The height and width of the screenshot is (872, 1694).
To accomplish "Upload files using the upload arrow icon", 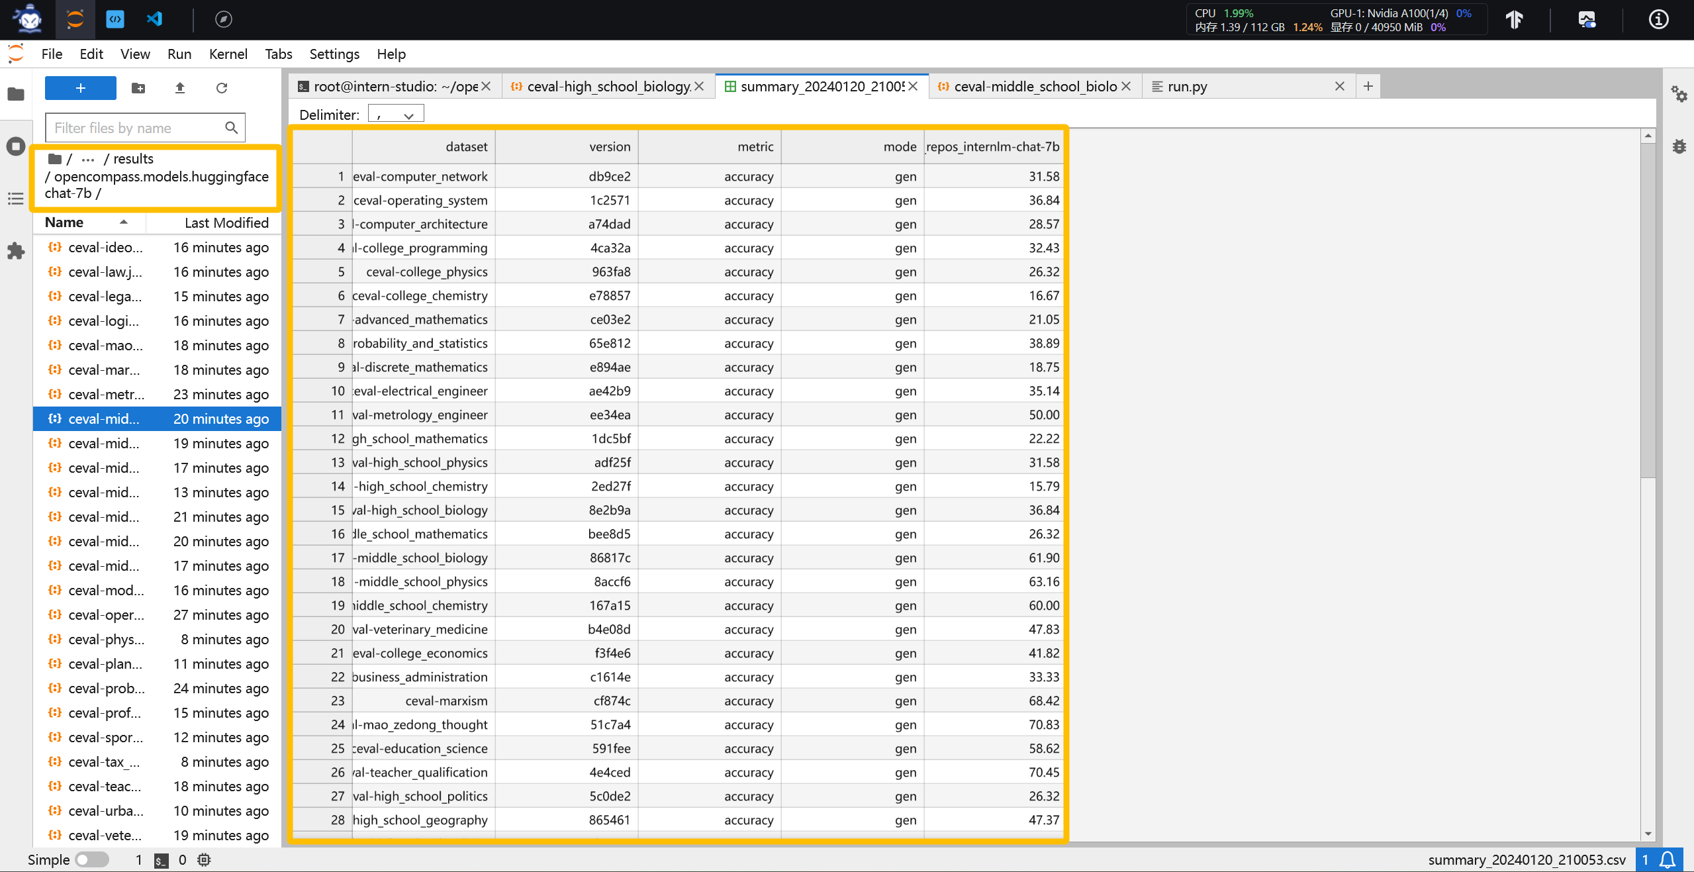I will pyautogui.click(x=180, y=88).
